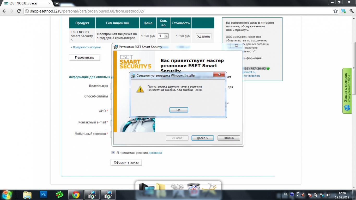Click the ESET NOD32 Smart Security 5 product cell

pos(82,36)
